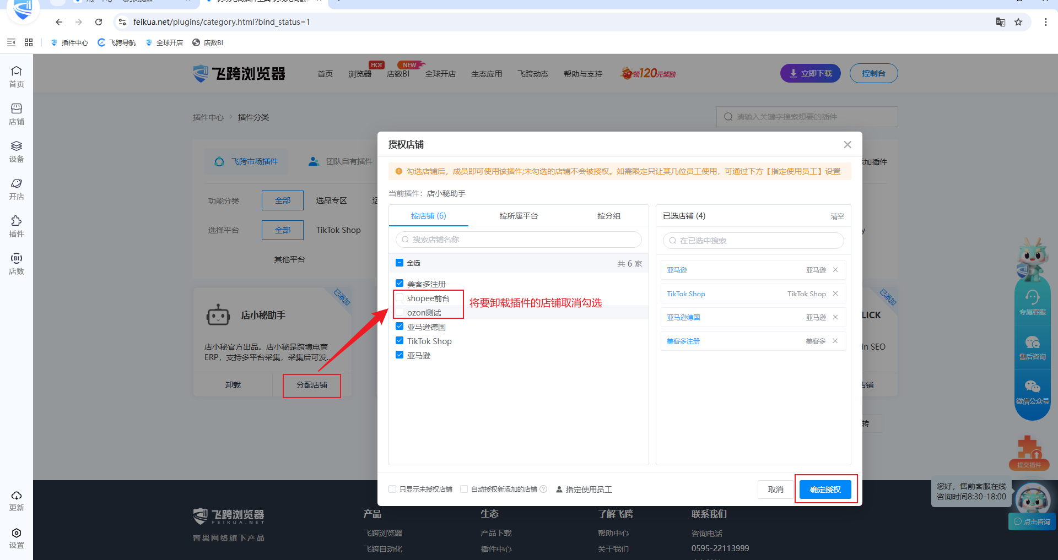Open the 插件中心 bookmark

coord(69,42)
